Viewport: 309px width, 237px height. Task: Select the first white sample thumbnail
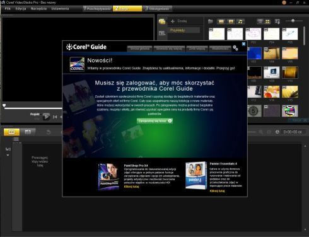pyautogui.click(x=217, y=34)
